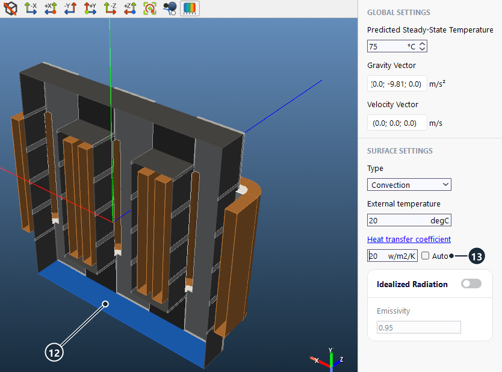Image resolution: width=502 pixels, height=372 pixels.
Task: Click the Velocity Vector input field
Action: click(397, 123)
